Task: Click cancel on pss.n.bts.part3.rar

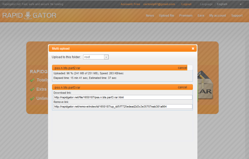Action: pyautogui.click(x=182, y=87)
